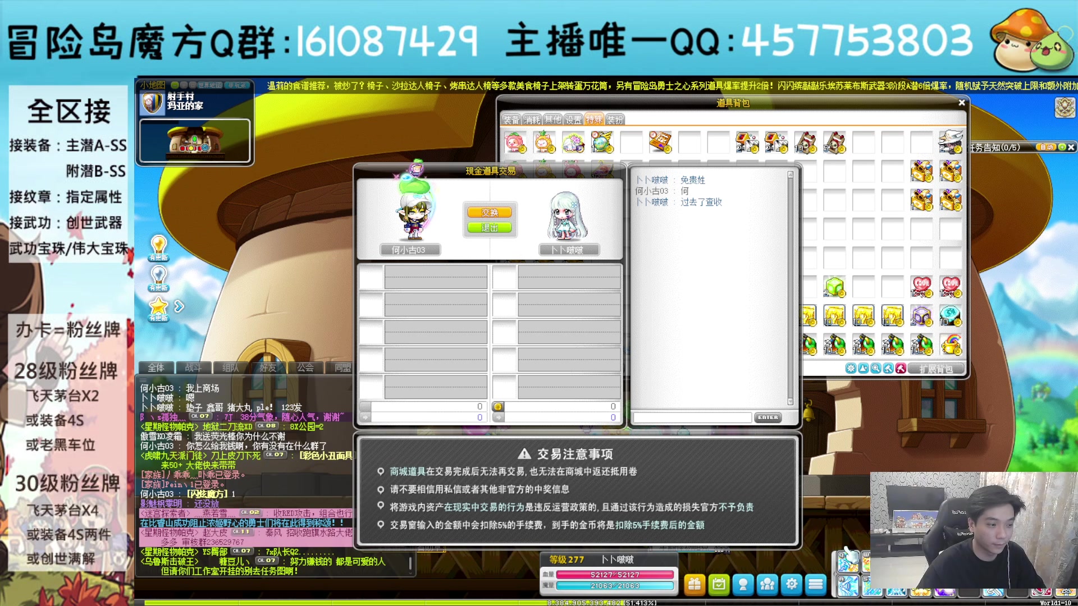Select the white flower pet item
1078x606 pixels.
pos(573,143)
